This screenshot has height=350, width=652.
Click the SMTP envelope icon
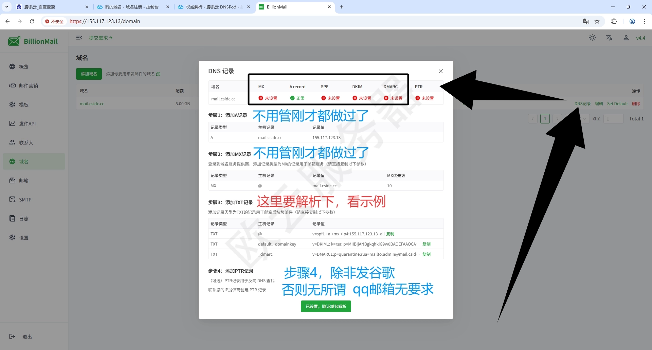pyautogui.click(x=12, y=199)
